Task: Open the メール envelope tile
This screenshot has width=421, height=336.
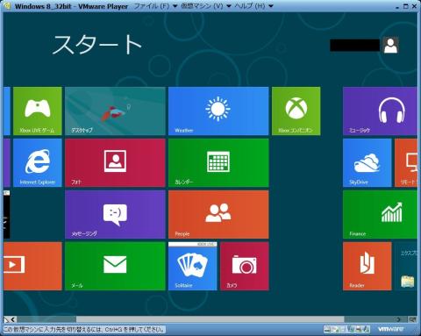Action: [x=115, y=266]
